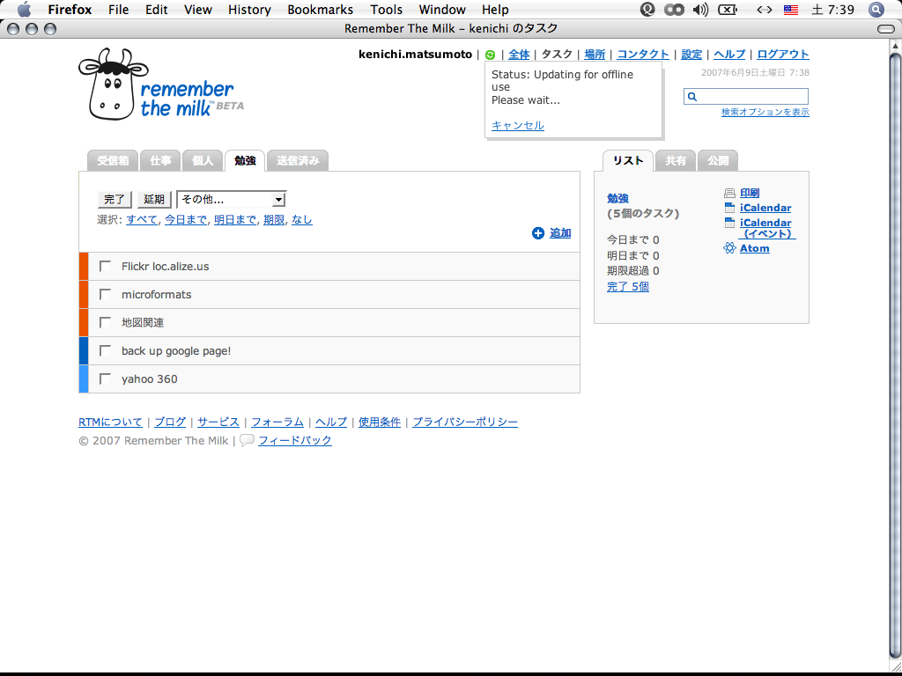
Task: Click the dark blue priority bar of back up google page!
Action: click(84, 350)
